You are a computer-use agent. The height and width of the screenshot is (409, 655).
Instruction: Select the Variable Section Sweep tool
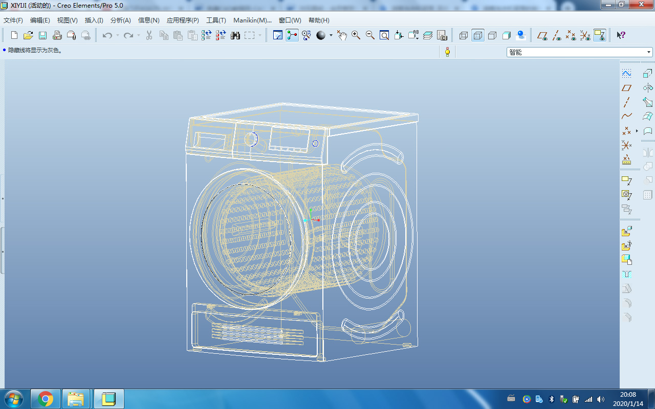tap(648, 102)
